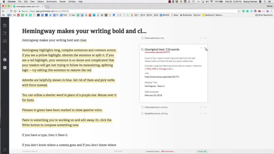Follow the red www.newsu.org/node/421771 source link
The image size is (274, 154).
pos(157,52)
